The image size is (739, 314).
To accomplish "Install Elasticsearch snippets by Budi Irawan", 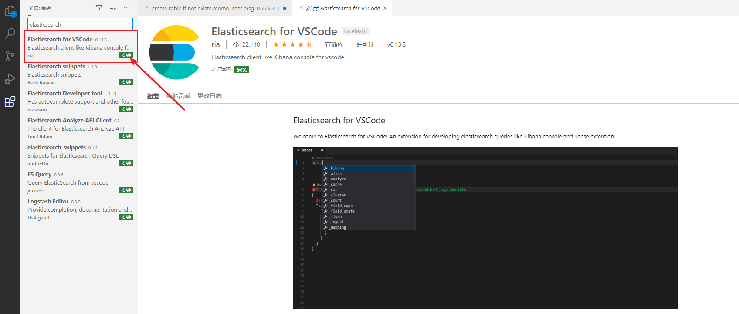I will pyautogui.click(x=126, y=82).
